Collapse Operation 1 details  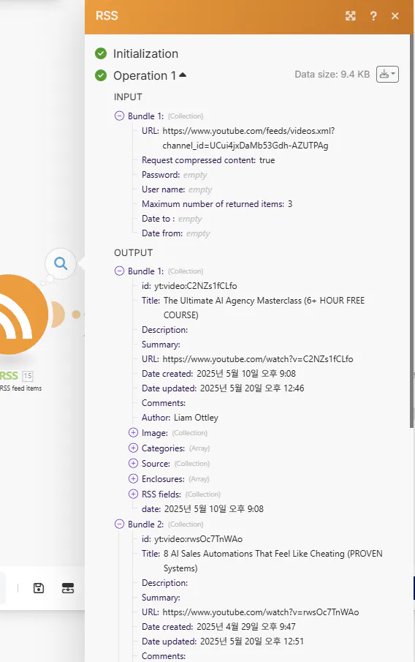tap(183, 75)
